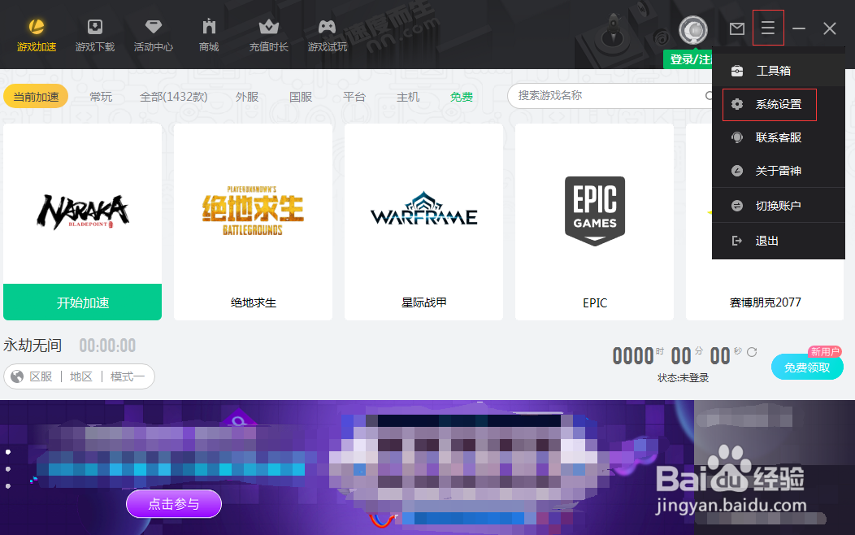Select the first banner carousel dot

click(8, 451)
